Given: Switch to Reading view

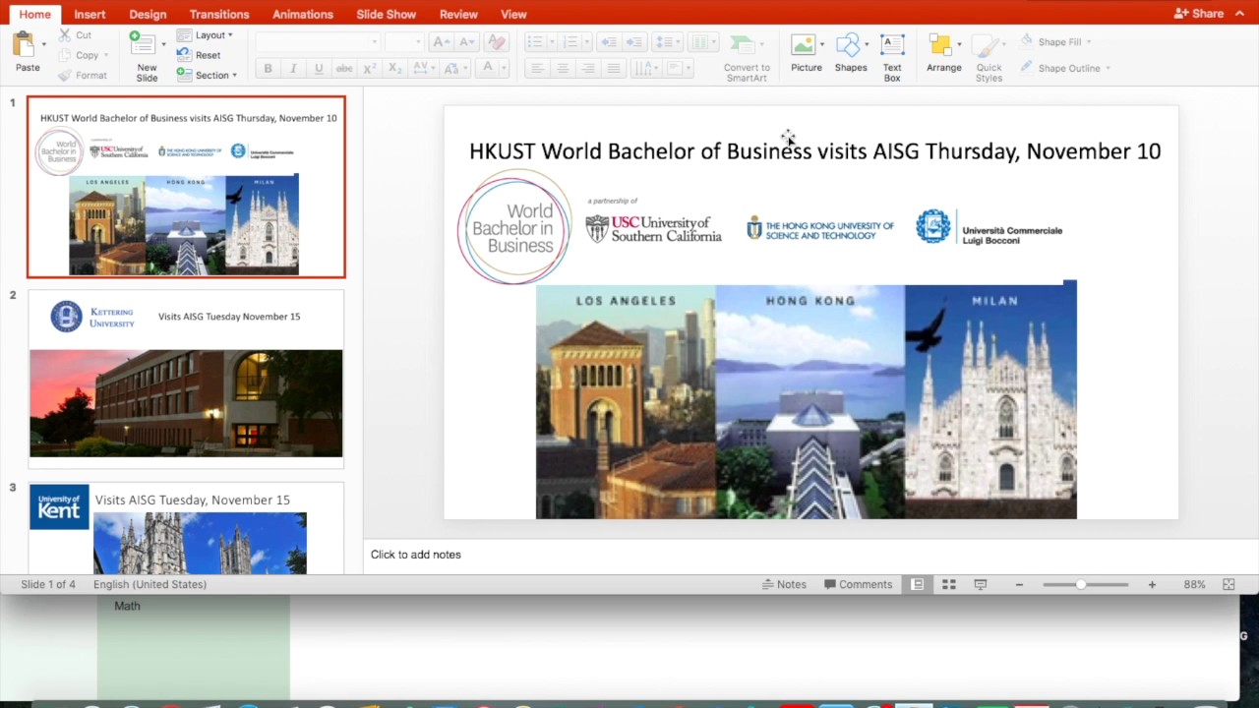Looking at the screenshot, I should point(980,584).
